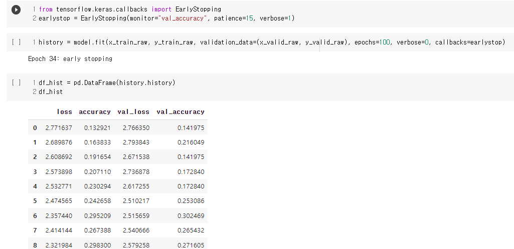Viewport: 514px width, 249px height.
Task: Click the 'Epoch 34: early stopping' output text
Action: point(70,59)
